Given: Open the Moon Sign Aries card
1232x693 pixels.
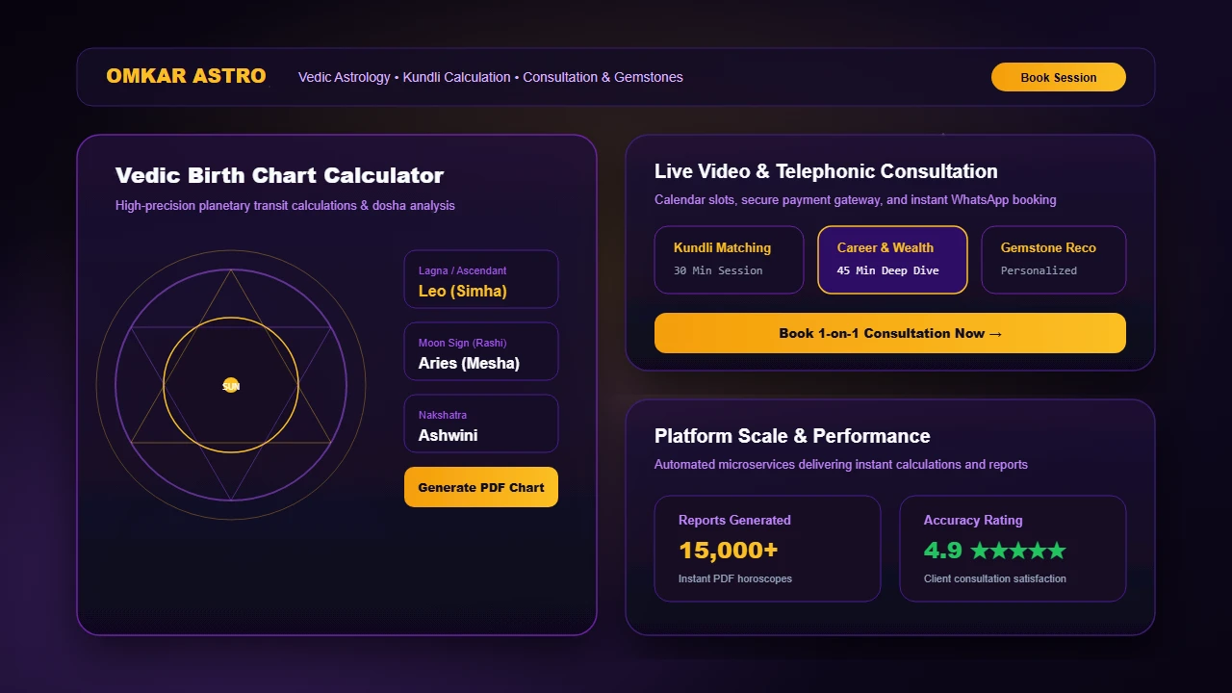Looking at the screenshot, I should pos(481,351).
